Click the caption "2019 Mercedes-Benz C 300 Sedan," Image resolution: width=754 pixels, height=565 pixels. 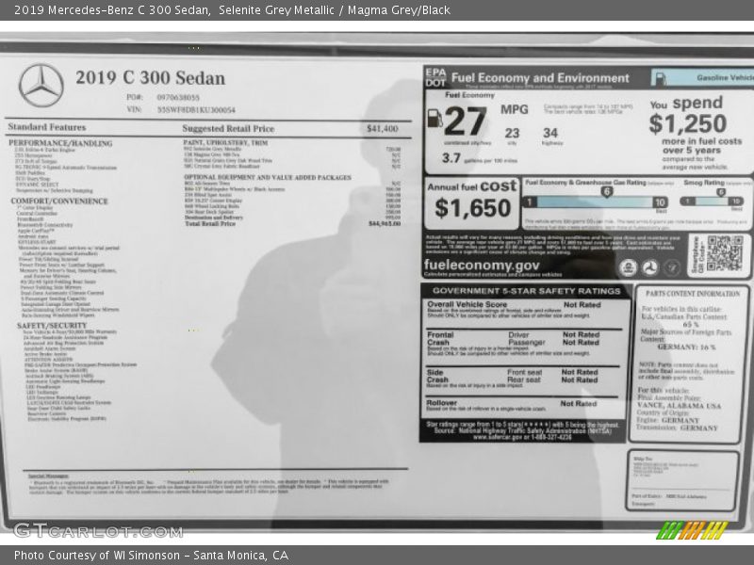112,9
